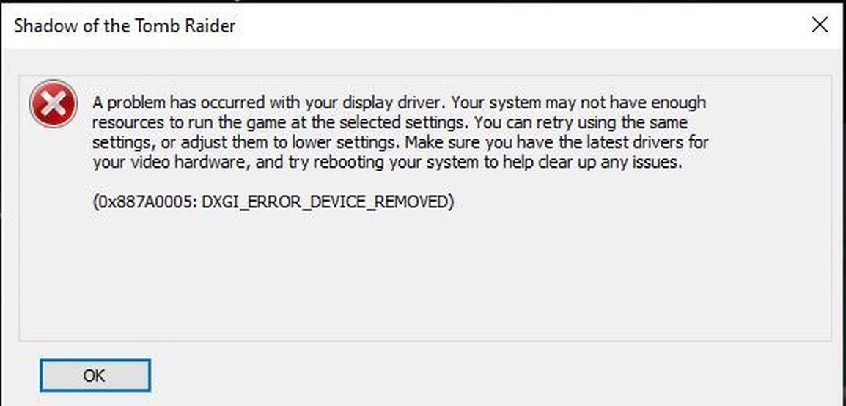Screen dimensions: 846x406
Task: Click the "Shadow of the Tomb Raider" title text
Action: coord(125,26)
